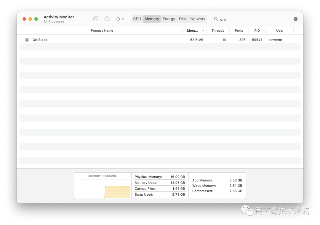Click the yellow minimize traffic light
The image size is (320, 225).
point(30,19)
